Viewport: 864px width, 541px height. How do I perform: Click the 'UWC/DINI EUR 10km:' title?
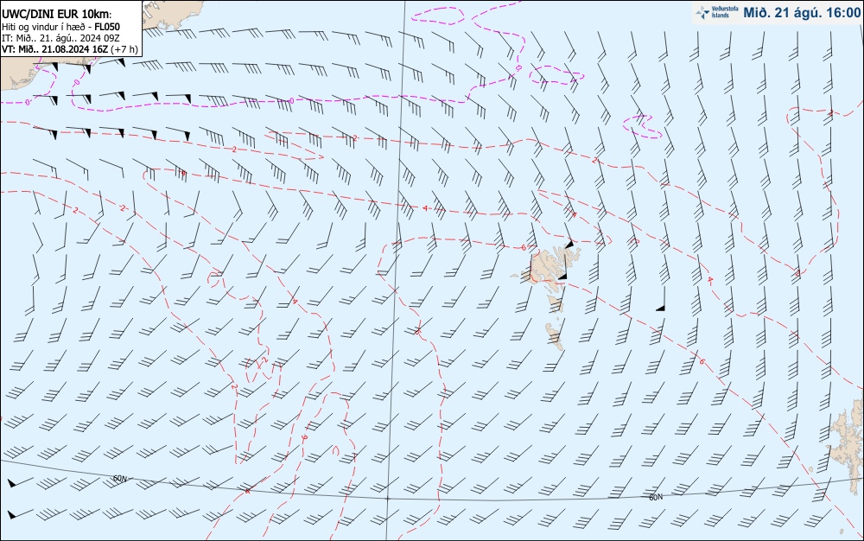tap(57, 15)
